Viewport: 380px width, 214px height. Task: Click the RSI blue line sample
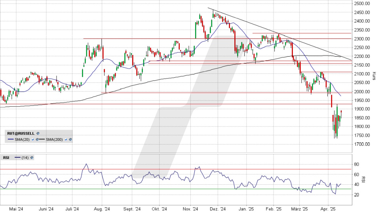18,158
